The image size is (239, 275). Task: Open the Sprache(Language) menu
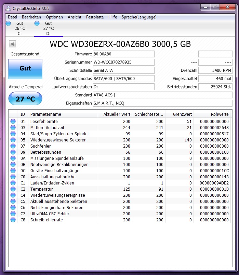point(139,17)
